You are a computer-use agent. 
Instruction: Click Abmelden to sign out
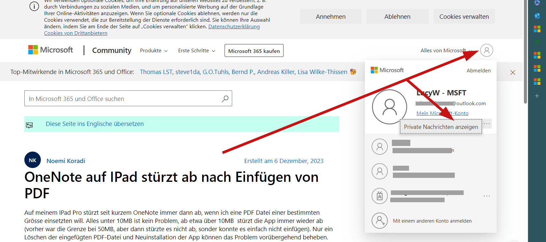(478, 70)
